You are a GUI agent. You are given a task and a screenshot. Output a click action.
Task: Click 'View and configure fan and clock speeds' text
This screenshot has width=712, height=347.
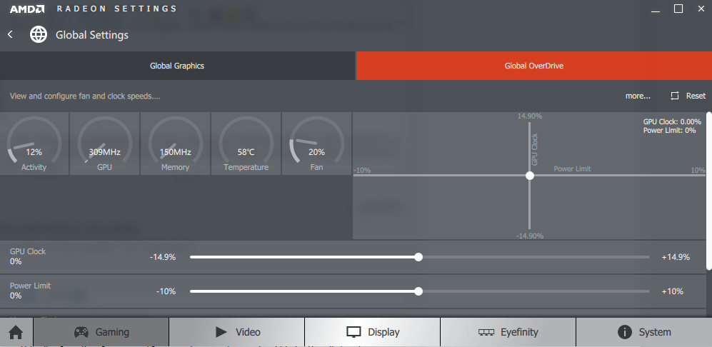pyautogui.click(x=85, y=96)
